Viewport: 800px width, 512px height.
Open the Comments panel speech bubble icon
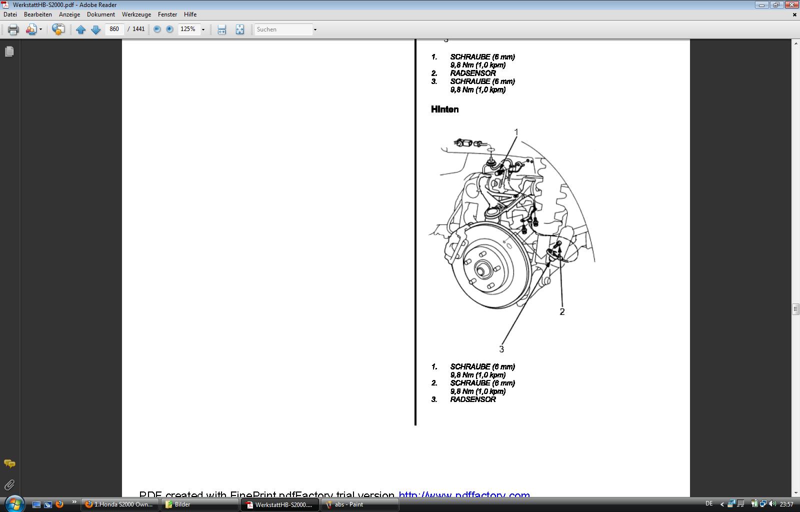(x=9, y=463)
